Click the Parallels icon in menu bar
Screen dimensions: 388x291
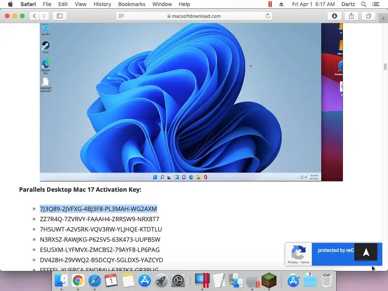click(x=270, y=4)
